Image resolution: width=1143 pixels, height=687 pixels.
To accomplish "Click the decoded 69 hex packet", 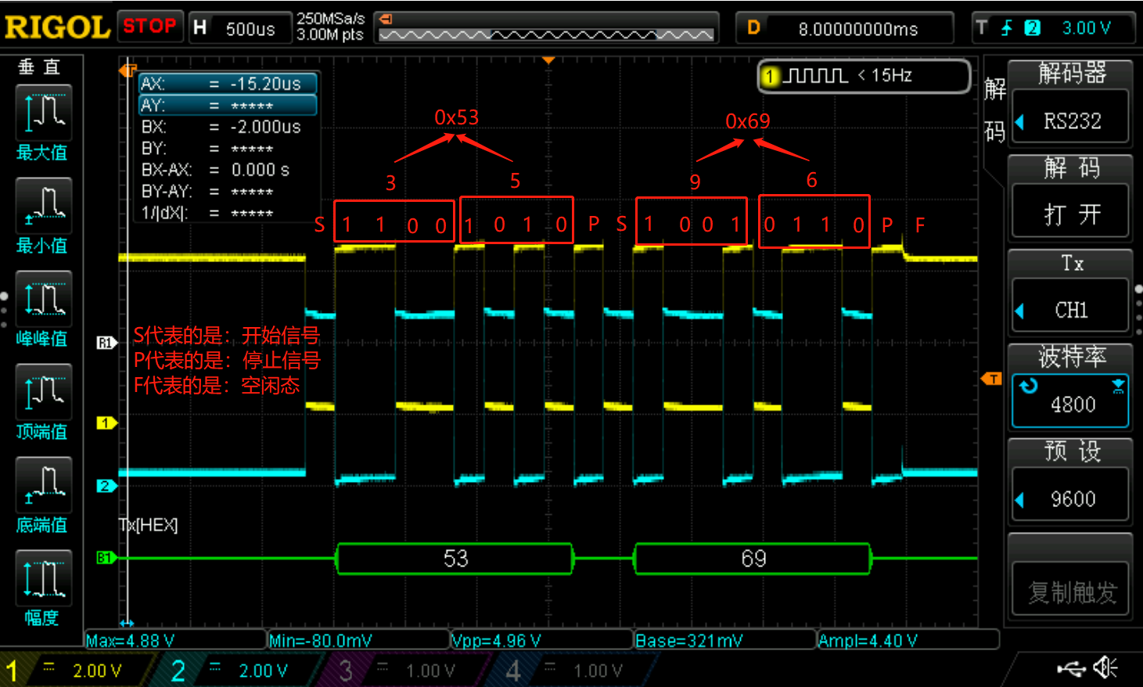I will [x=753, y=559].
